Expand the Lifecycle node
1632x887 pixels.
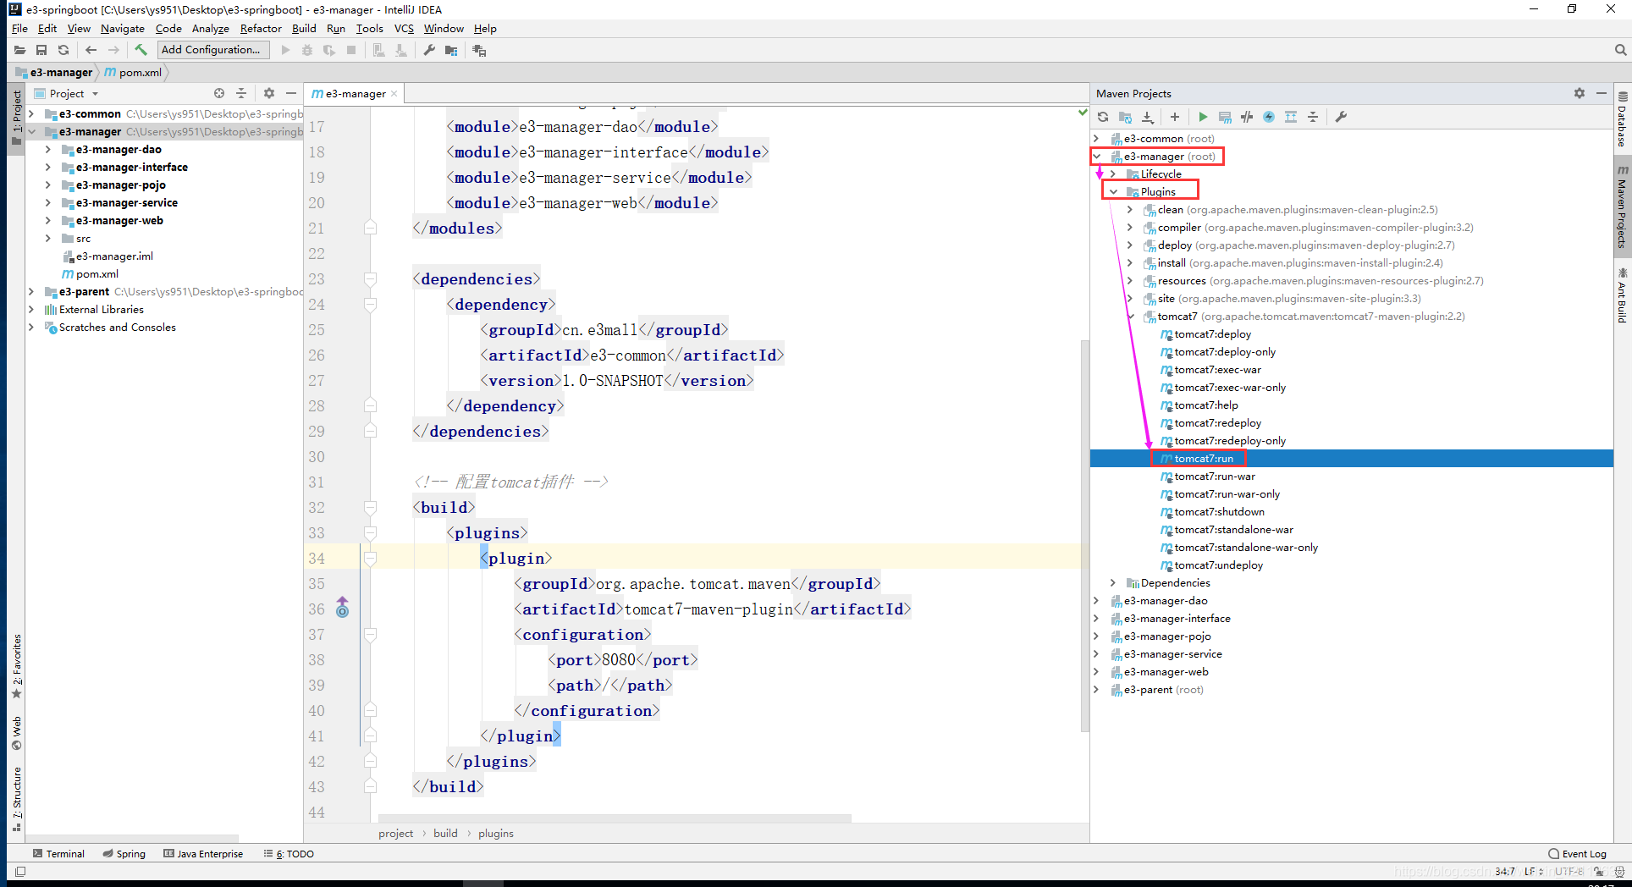tap(1113, 174)
